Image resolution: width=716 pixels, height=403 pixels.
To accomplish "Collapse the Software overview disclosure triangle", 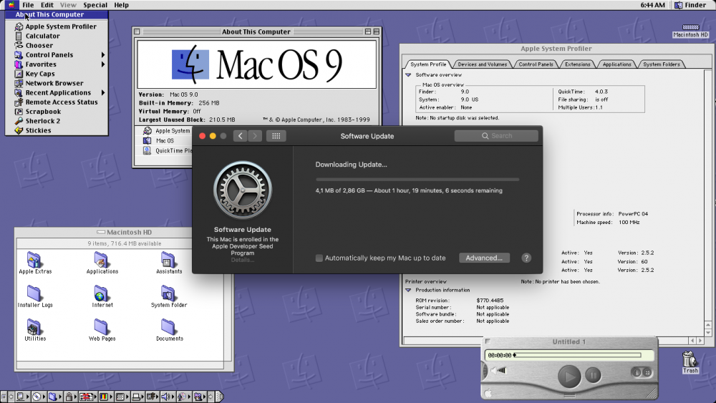I will (x=408, y=75).
